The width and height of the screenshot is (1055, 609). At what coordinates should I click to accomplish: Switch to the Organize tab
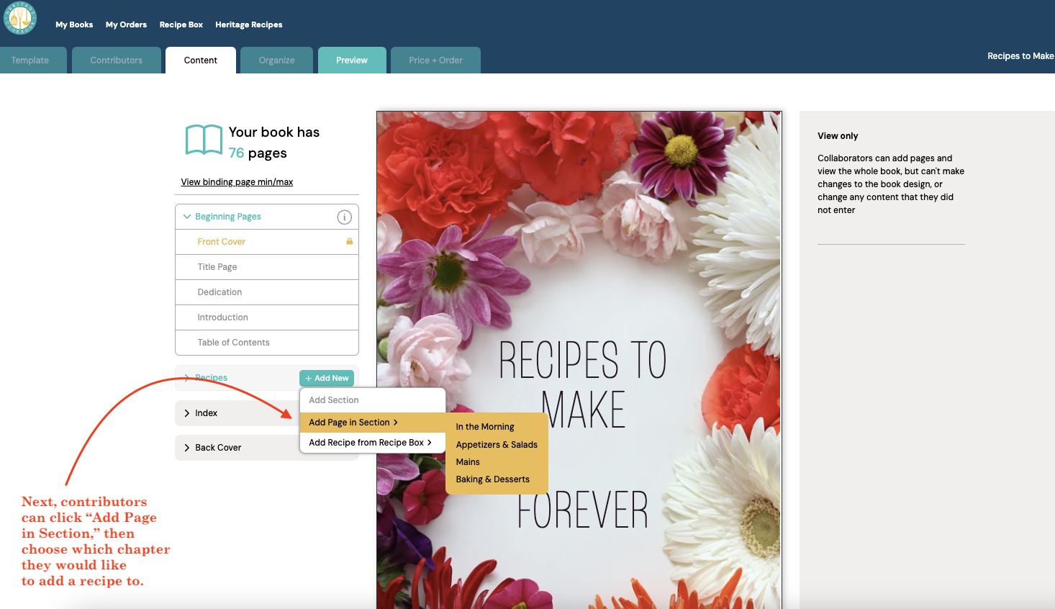click(x=276, y=60)
